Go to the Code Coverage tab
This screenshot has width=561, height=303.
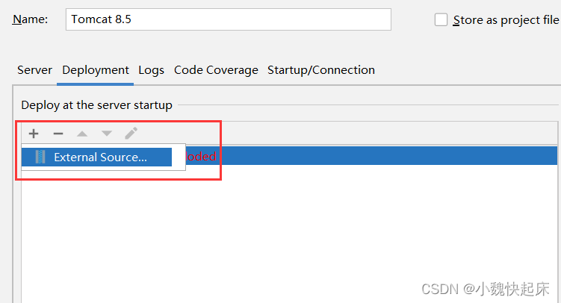[x=216, y=70]
